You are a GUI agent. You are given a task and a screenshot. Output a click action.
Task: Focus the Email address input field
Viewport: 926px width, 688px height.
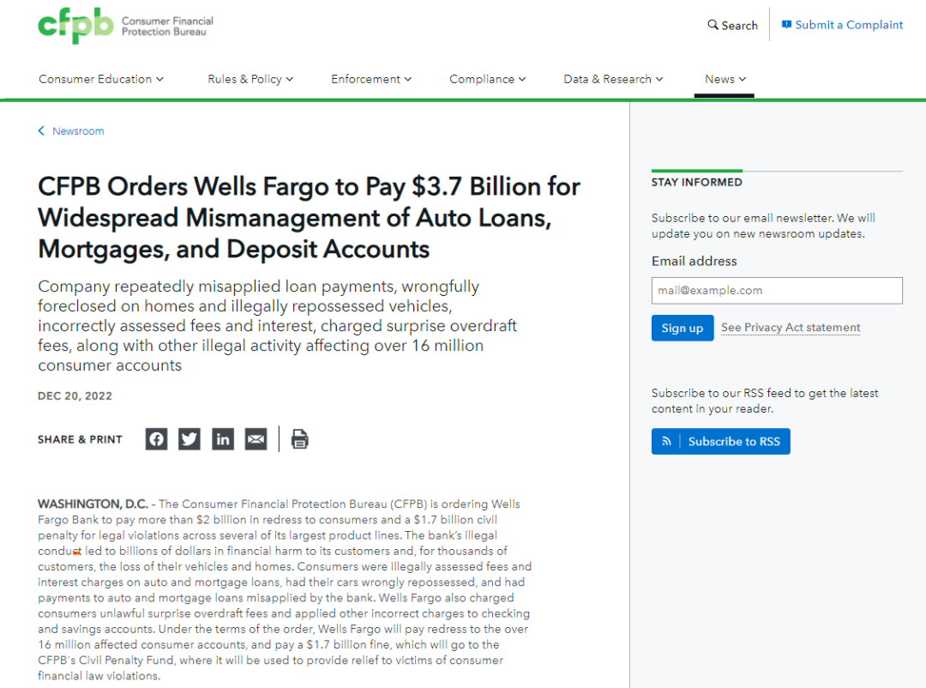[x=777, y=290]
